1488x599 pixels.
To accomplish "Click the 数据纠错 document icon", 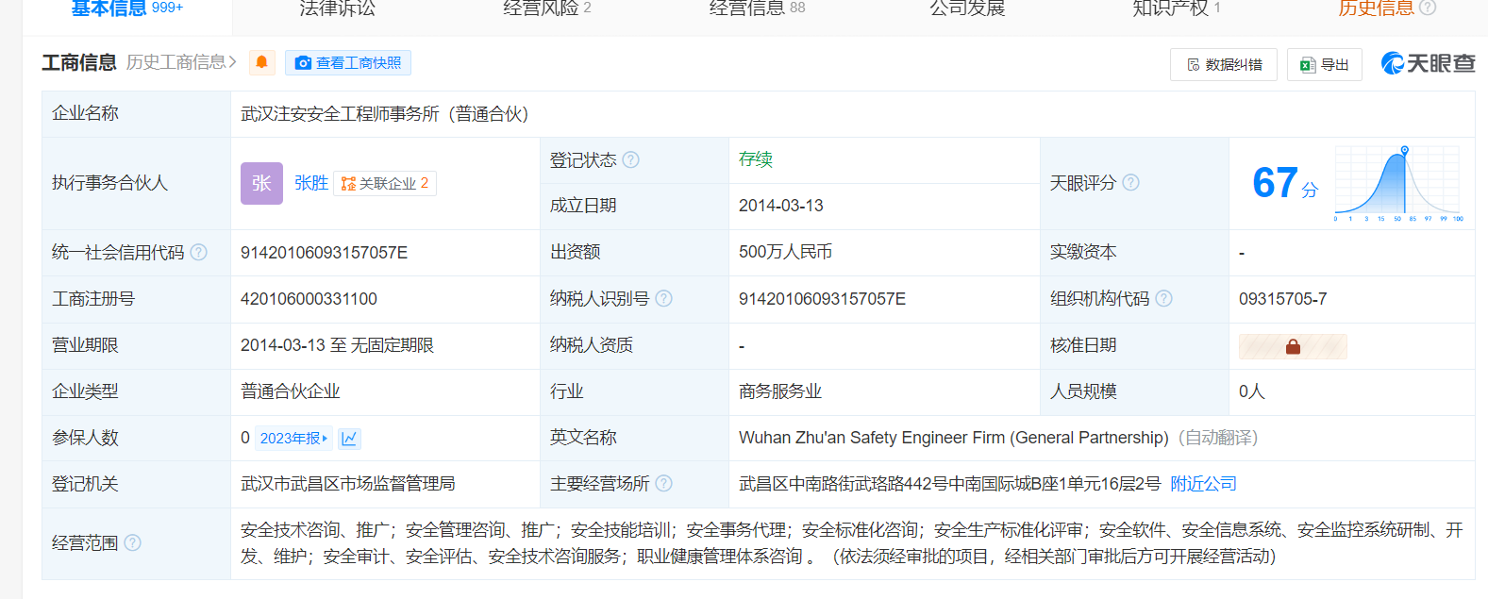I will pos(1194,65).
